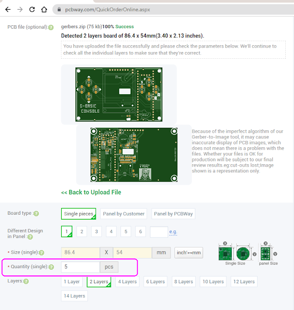Click the custom design count input box

[x=159, y=232]
